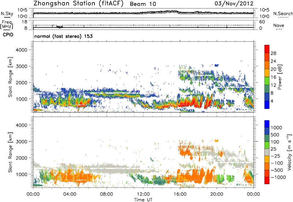Click the "12:00" time tick label
The height and width of the screenshot is (202, 293).
(x=143, y=194)
